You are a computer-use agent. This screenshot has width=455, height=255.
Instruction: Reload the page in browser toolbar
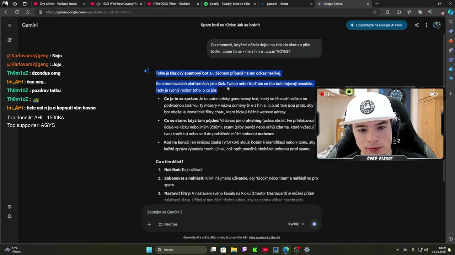point(17,12)
